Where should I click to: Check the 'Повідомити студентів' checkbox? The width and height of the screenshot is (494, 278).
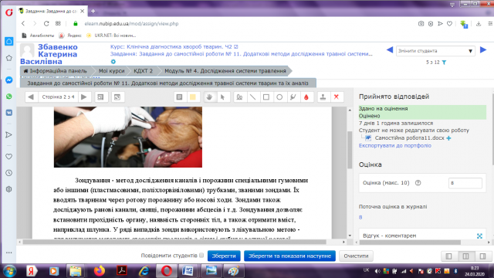coord(201,256)
